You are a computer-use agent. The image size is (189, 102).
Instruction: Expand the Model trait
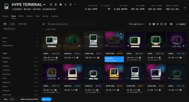pos(20,87)
